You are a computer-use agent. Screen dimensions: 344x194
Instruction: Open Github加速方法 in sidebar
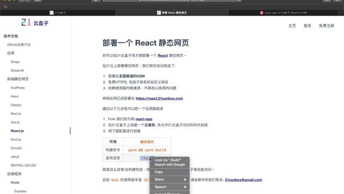[19, 45]
